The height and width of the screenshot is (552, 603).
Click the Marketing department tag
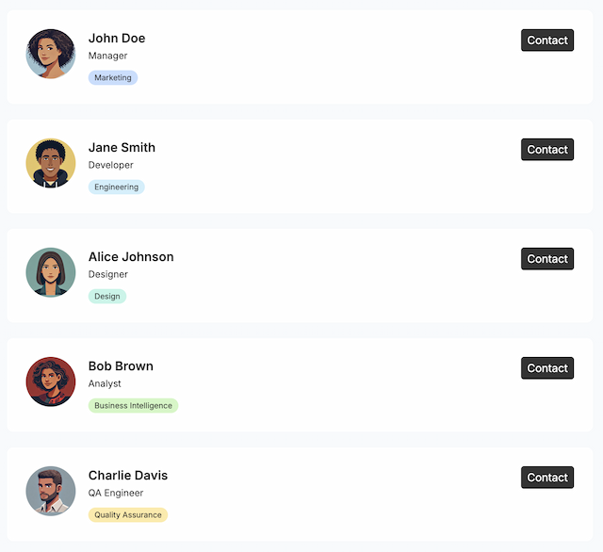(113, 78)
